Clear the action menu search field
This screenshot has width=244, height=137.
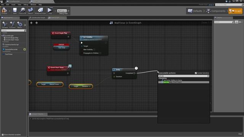[208, 76]
